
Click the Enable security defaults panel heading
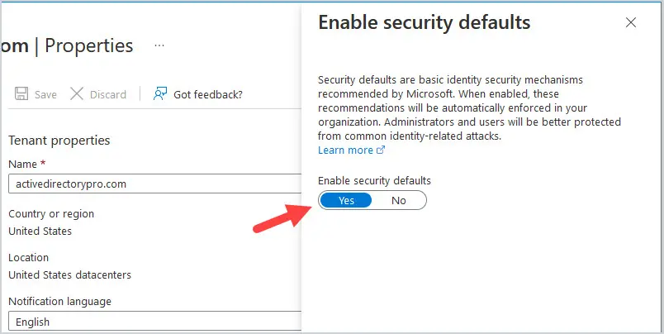(424, 22)
